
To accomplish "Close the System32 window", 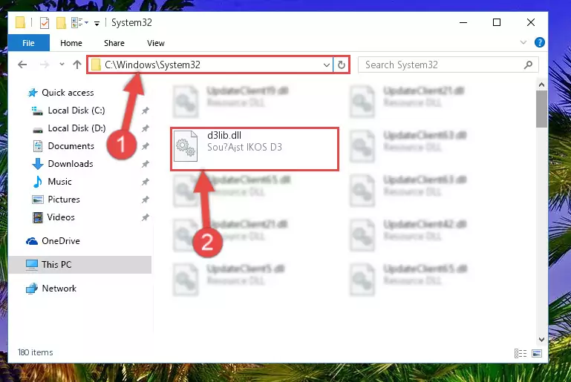I will 531,22.
